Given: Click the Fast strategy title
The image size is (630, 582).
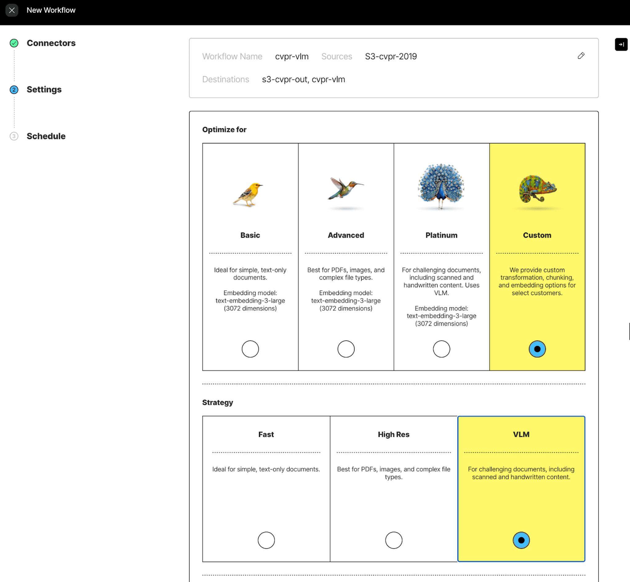Looking at the screenshot, I should click(x=266, y=434).
